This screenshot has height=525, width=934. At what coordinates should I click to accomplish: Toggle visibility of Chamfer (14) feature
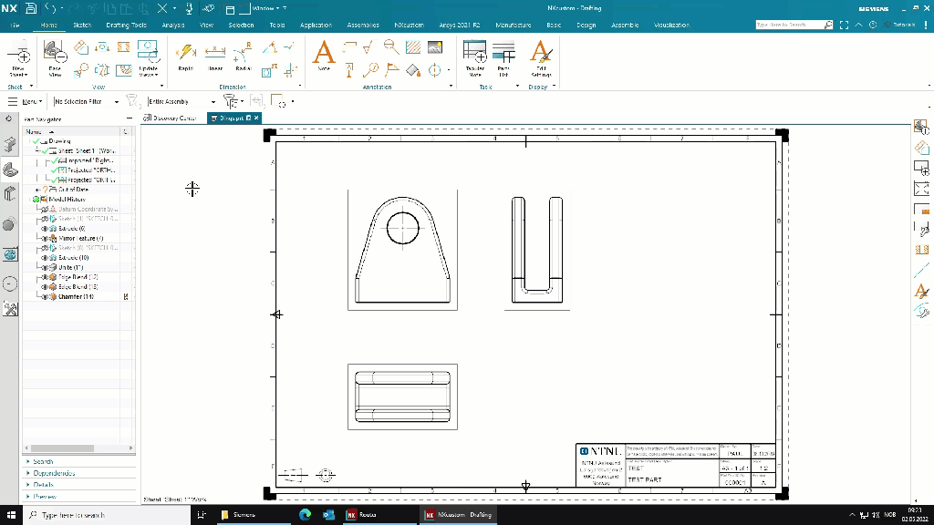pos(44,296)
